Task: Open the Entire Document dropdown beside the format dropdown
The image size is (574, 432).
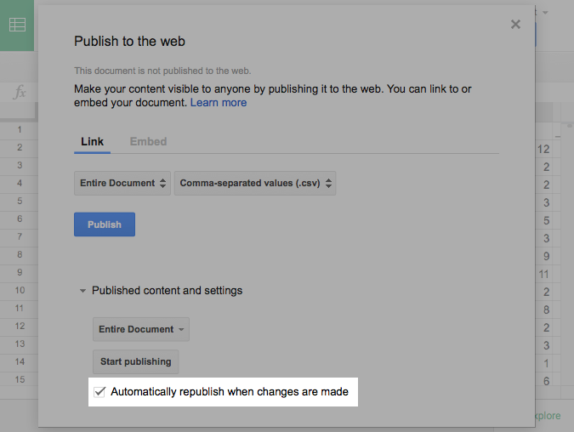Action: 122,183
